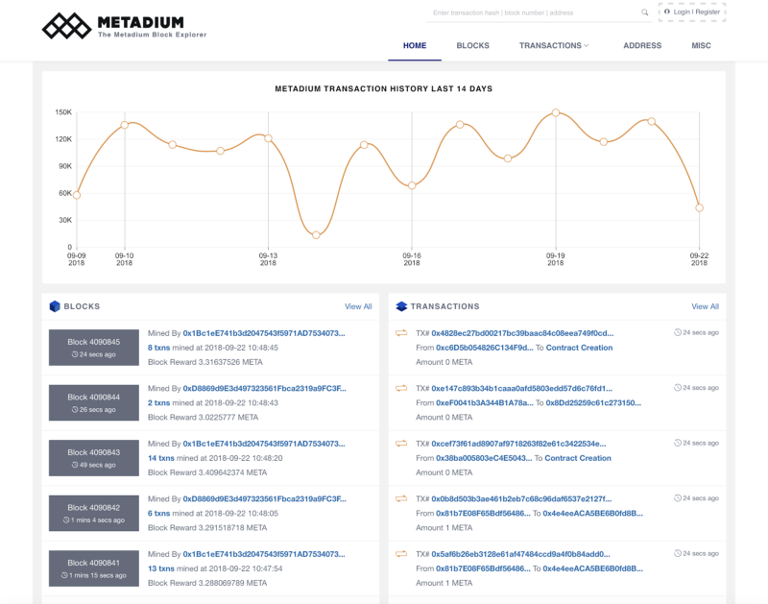
Task: Click the search magnifier icon
Action: (644, 12)
